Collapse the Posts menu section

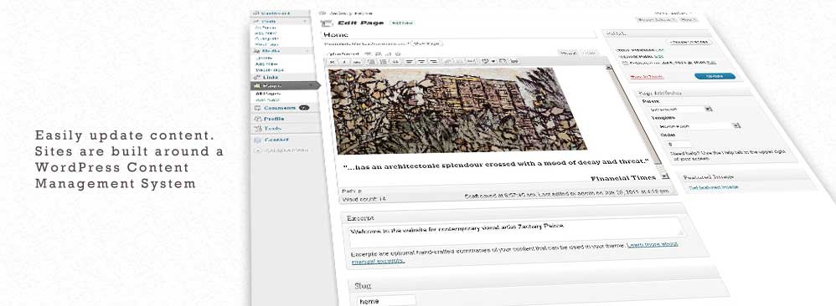306,21
